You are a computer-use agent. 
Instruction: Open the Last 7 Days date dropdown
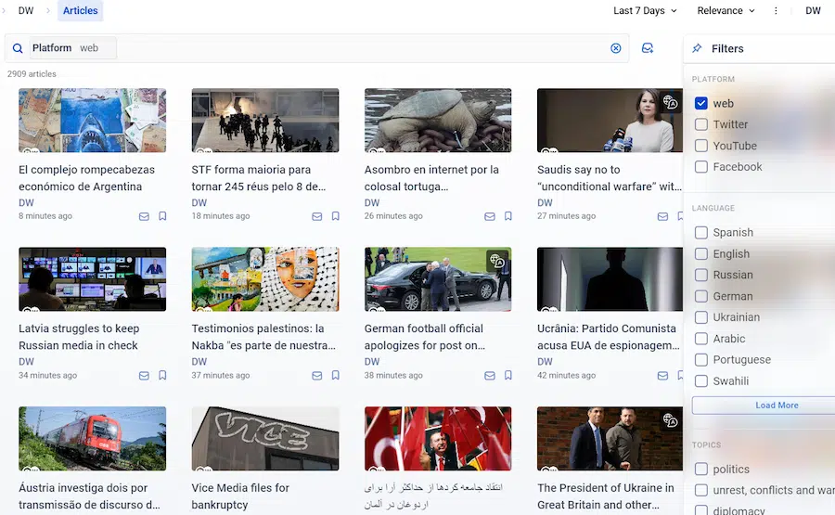click(645, 10)
